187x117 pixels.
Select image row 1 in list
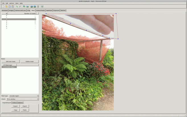pos(19,17)
